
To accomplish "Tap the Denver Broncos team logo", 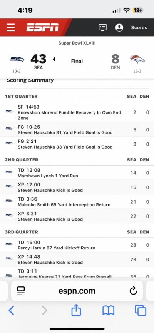I will click(137, 59).
